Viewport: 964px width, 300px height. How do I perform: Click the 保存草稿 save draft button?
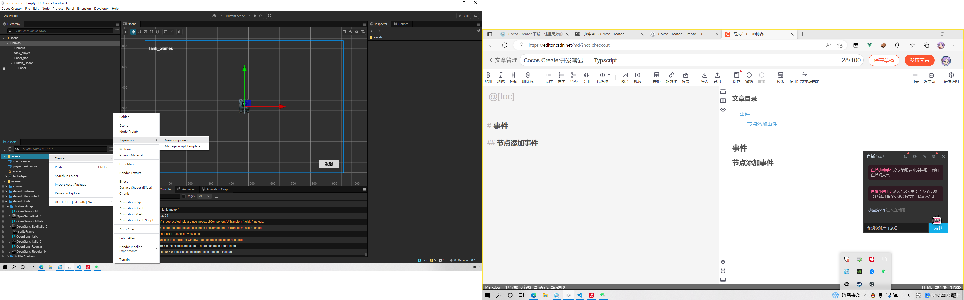[x=884, y=60]
